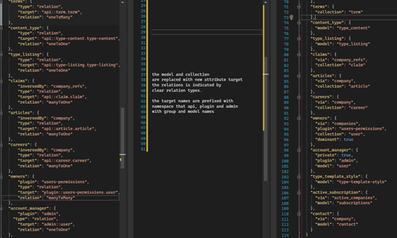Collapse the "articles" block at line 84

tap(299, 76)
